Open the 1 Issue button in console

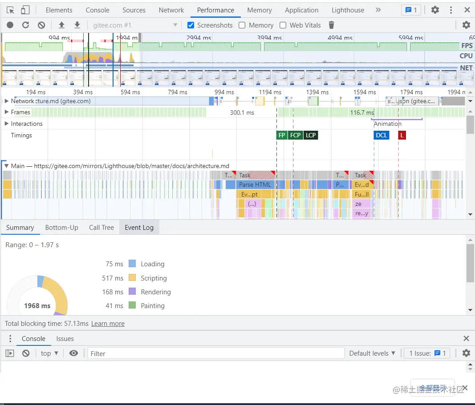tap(427, 353)
